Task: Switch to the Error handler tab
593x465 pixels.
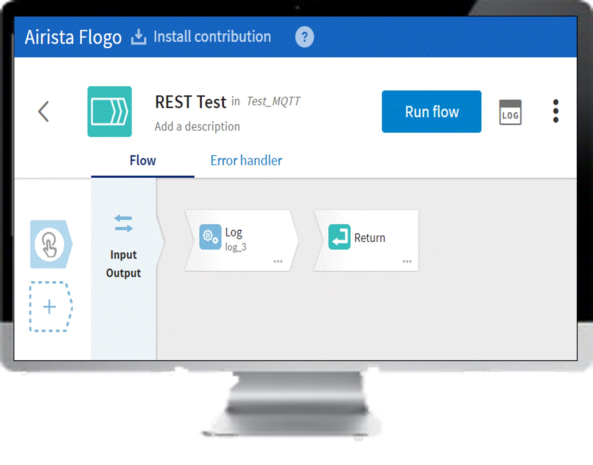Action: click(246, 161)
